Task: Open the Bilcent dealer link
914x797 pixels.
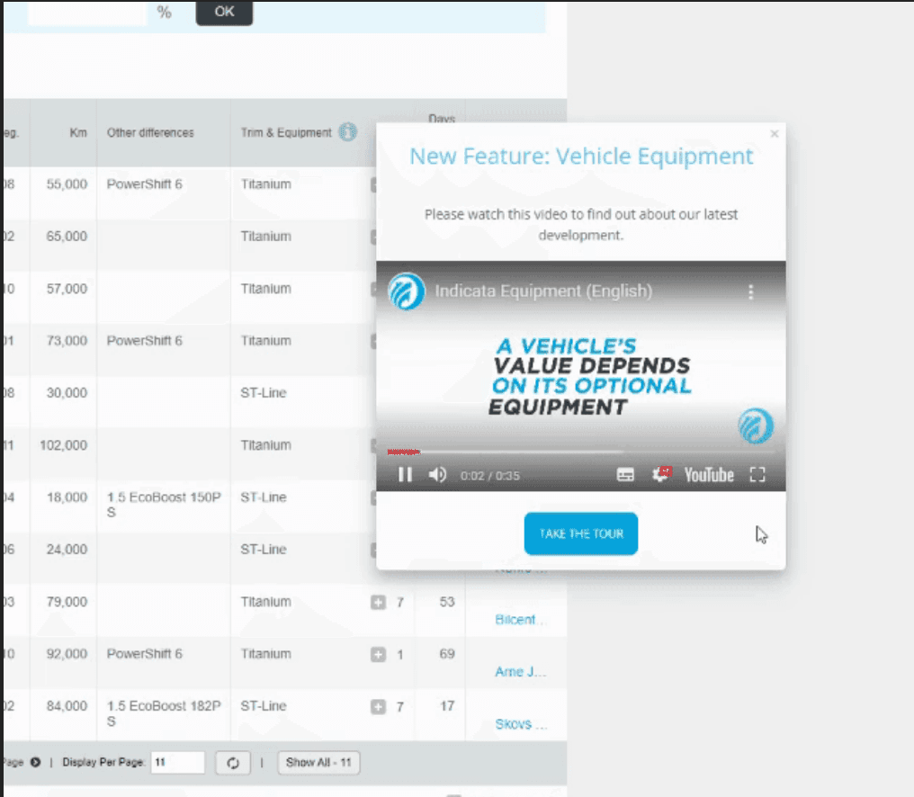Action: coord(518,619)
